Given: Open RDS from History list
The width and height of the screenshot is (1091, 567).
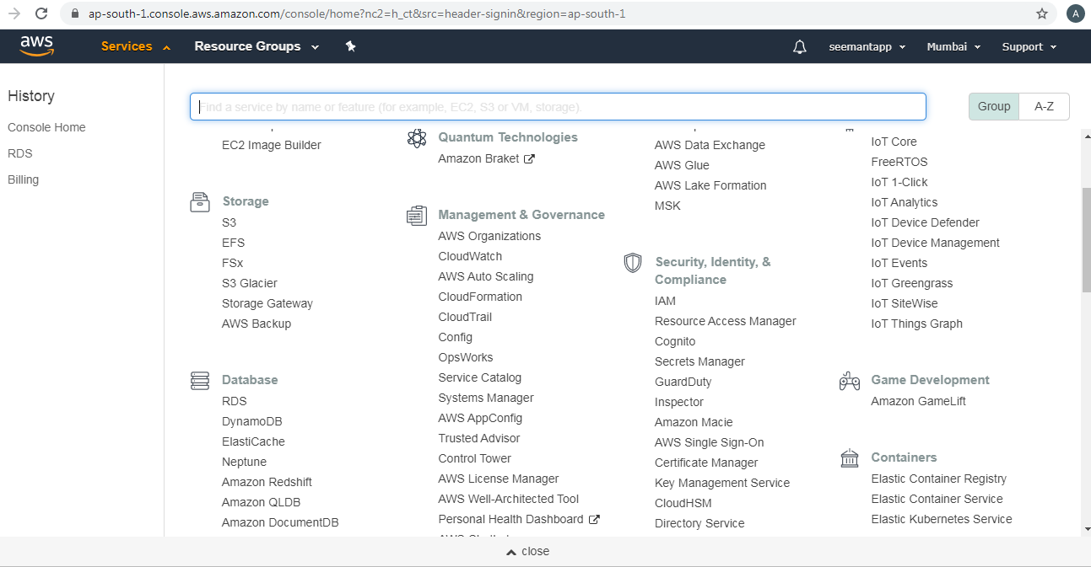Looking at the screenshot, I should point(20,153).
